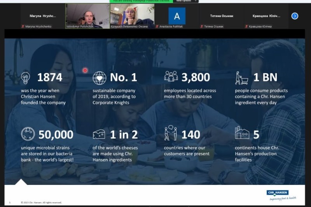
Task: Click the '50,000' heading text
Action: 56,135
